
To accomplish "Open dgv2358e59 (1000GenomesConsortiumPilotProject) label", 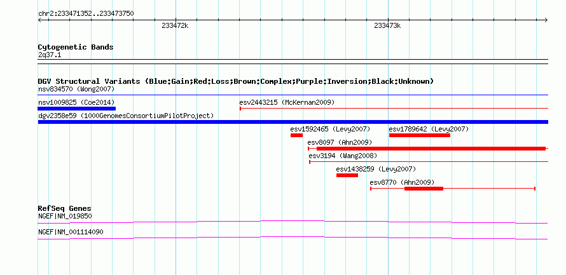I will click(x=126, y=116).
